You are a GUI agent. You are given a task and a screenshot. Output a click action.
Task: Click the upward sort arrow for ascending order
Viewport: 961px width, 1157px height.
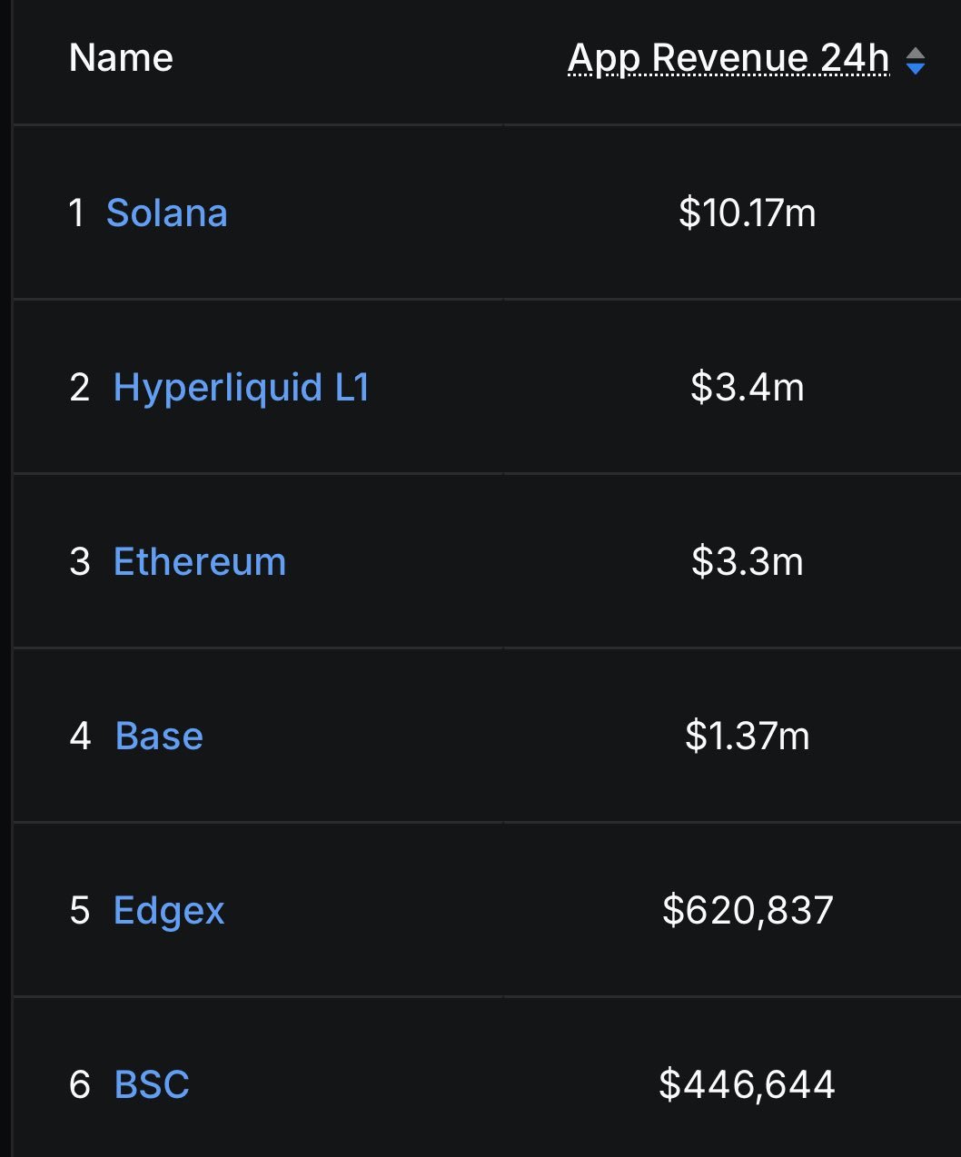916,51
